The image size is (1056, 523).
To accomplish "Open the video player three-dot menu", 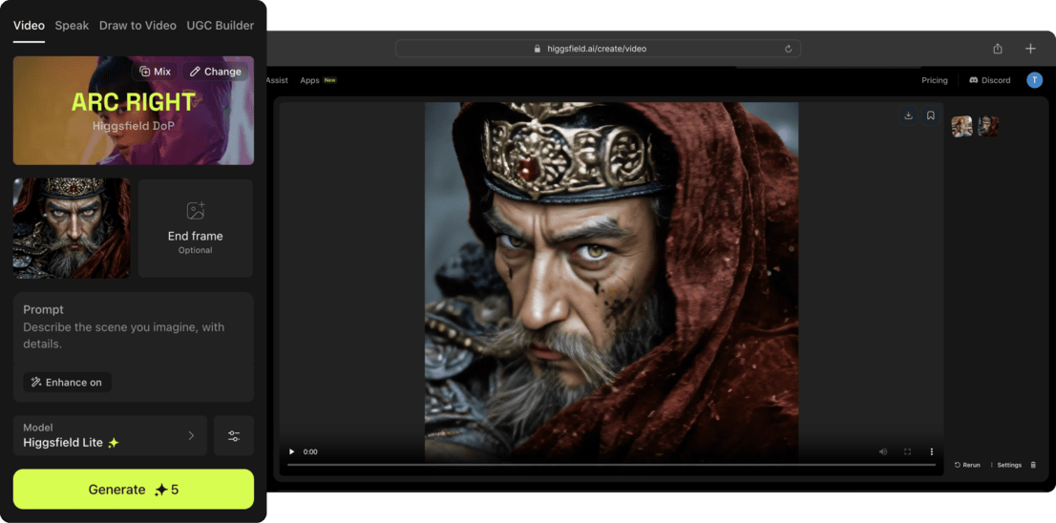I will 932,451.
